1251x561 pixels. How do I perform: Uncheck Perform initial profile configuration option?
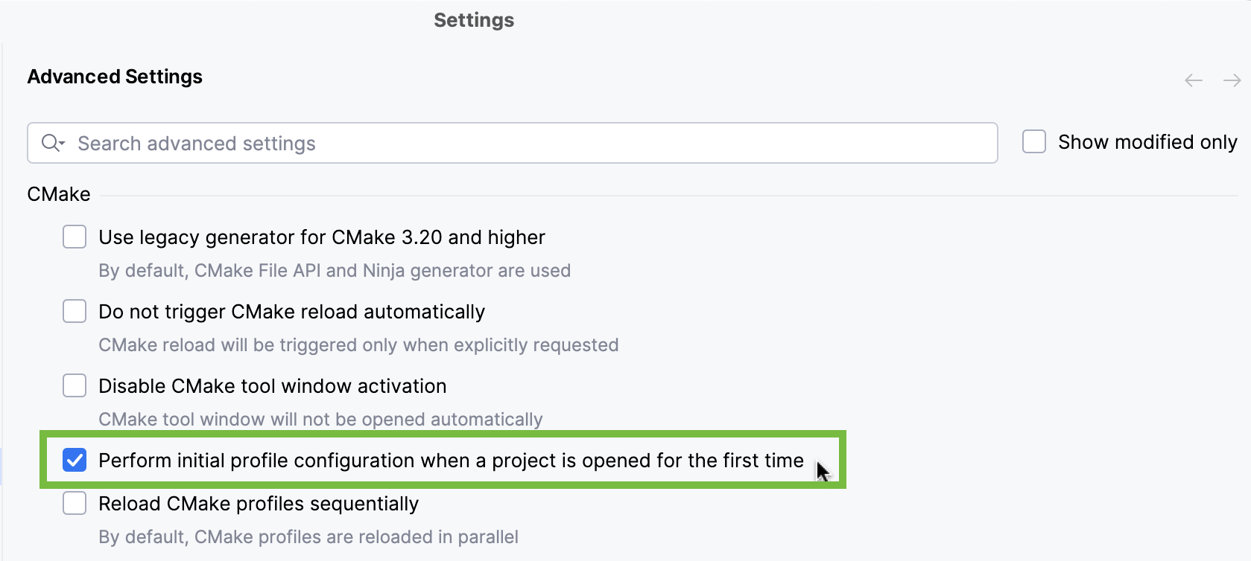coord(75,461)
